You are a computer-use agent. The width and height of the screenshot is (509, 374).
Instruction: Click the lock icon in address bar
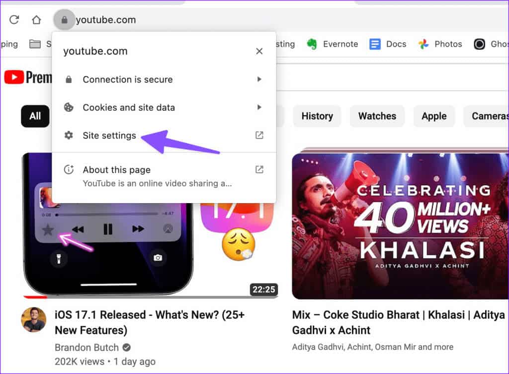pos(64,20)
